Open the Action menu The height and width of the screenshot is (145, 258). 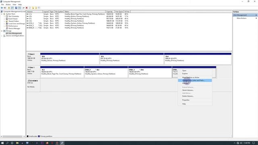click(x=8, y=4)
